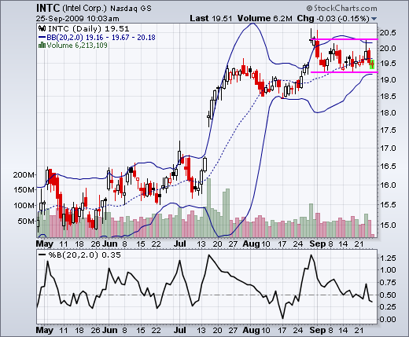409x337 pixels.
Task: Click the green volume bars legend icon
Action: pyautogui.click(x=42, y=46)
